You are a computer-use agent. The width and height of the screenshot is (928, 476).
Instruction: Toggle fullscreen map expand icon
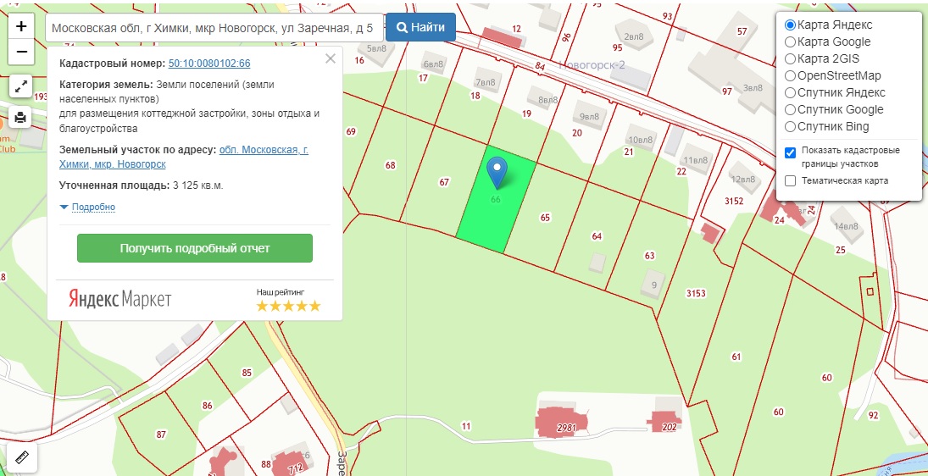point(21,86)
